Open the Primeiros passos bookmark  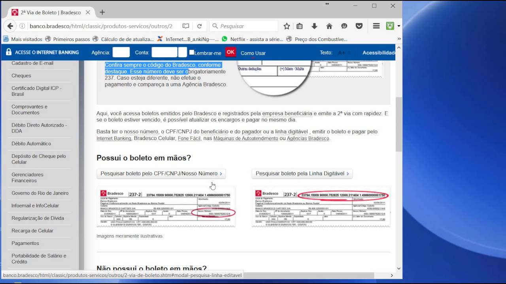click(68, 39)
